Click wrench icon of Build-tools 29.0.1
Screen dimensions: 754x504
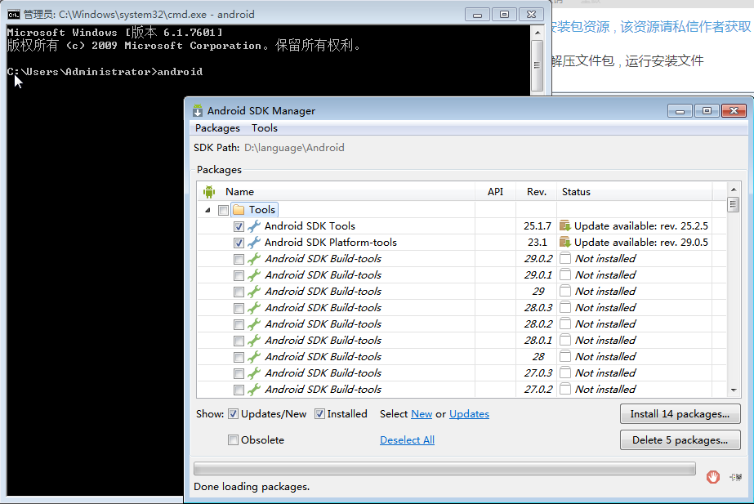[x=254, y=275]
